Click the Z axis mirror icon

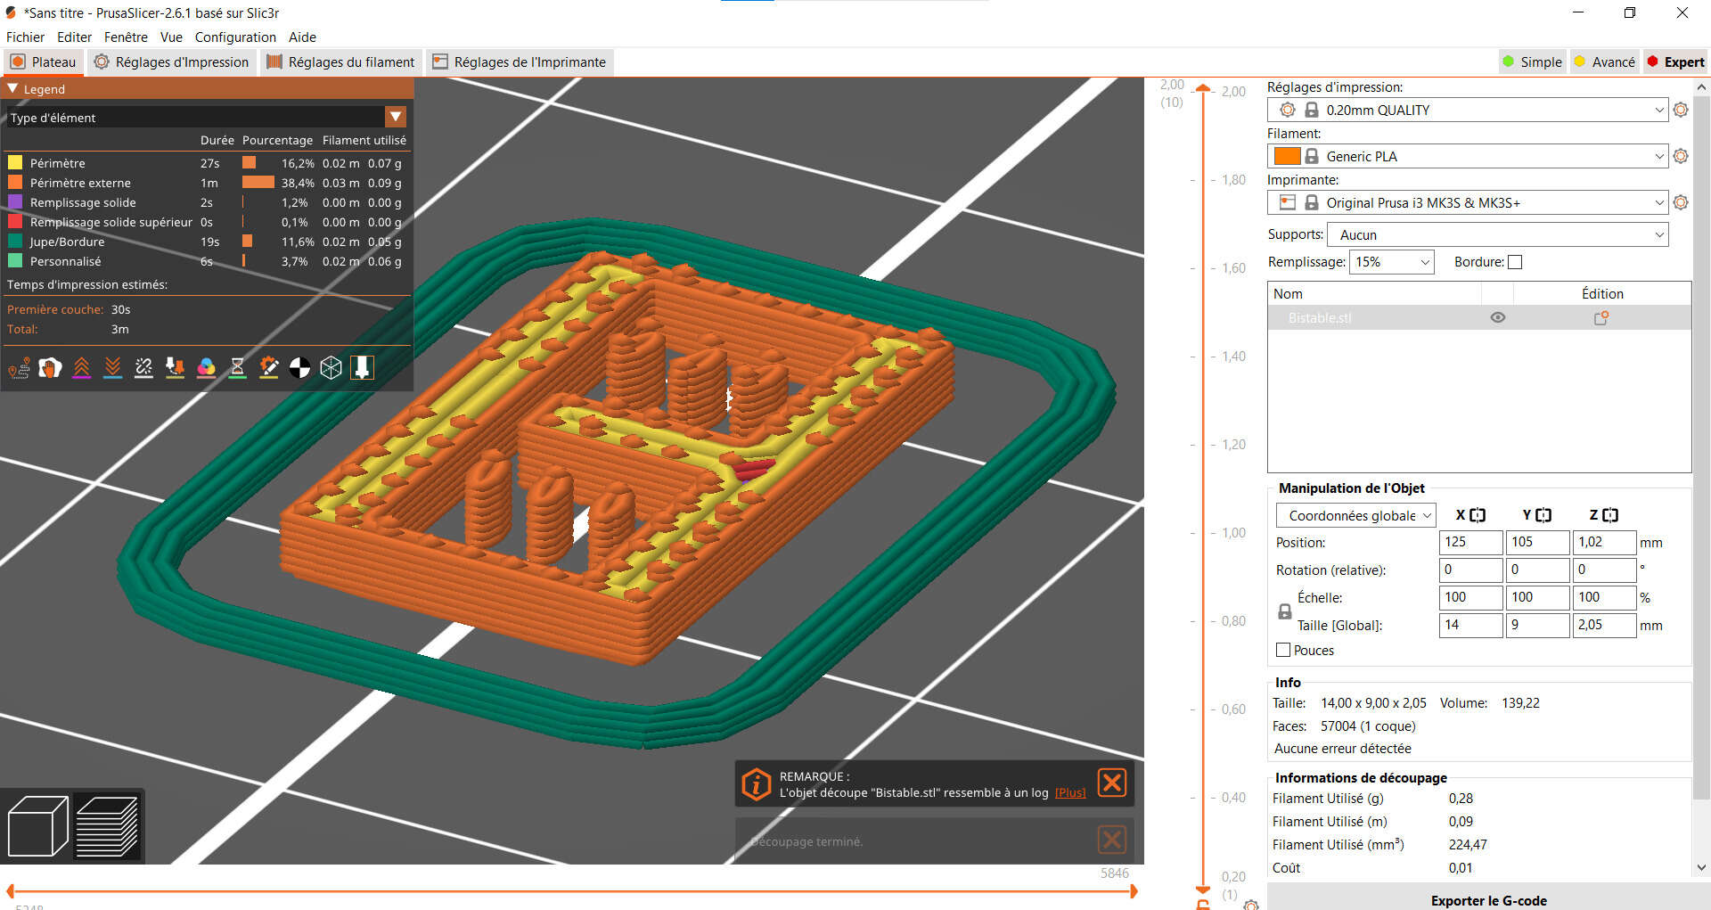[x=1610, y=515]
